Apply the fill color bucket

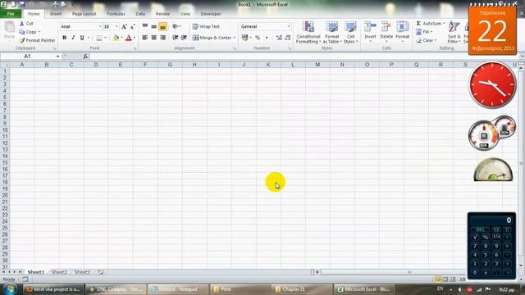116,38
